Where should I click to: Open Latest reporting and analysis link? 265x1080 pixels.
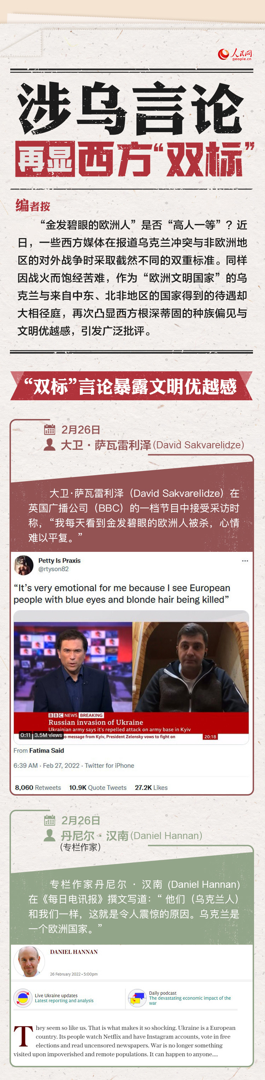[64, 1001]
